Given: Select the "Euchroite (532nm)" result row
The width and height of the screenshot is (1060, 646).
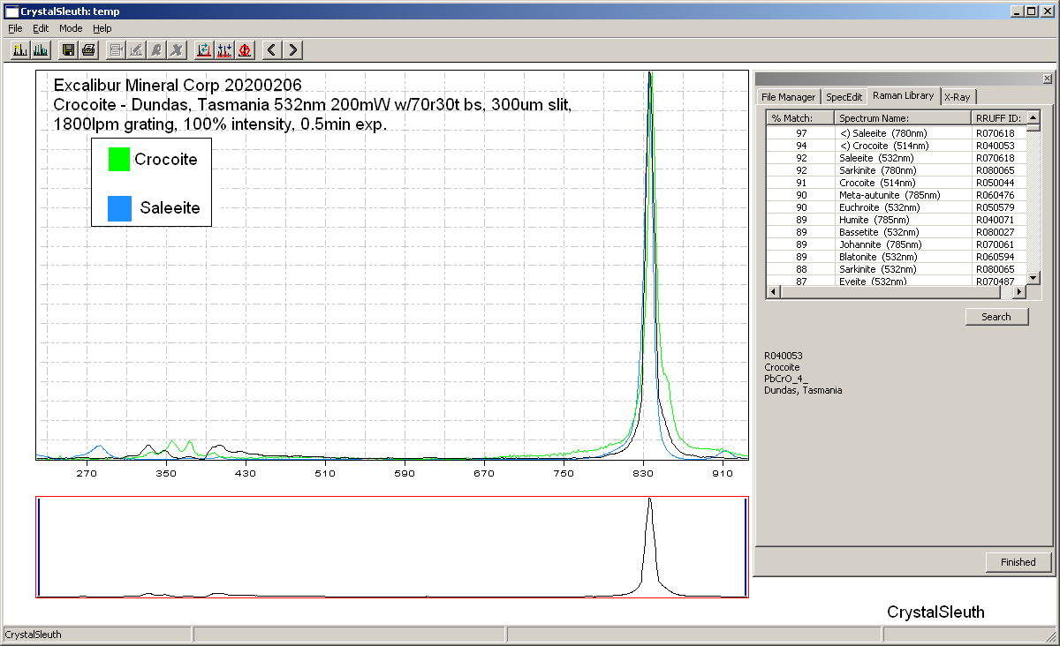Looking at the screenshot, I should point(896,207).
